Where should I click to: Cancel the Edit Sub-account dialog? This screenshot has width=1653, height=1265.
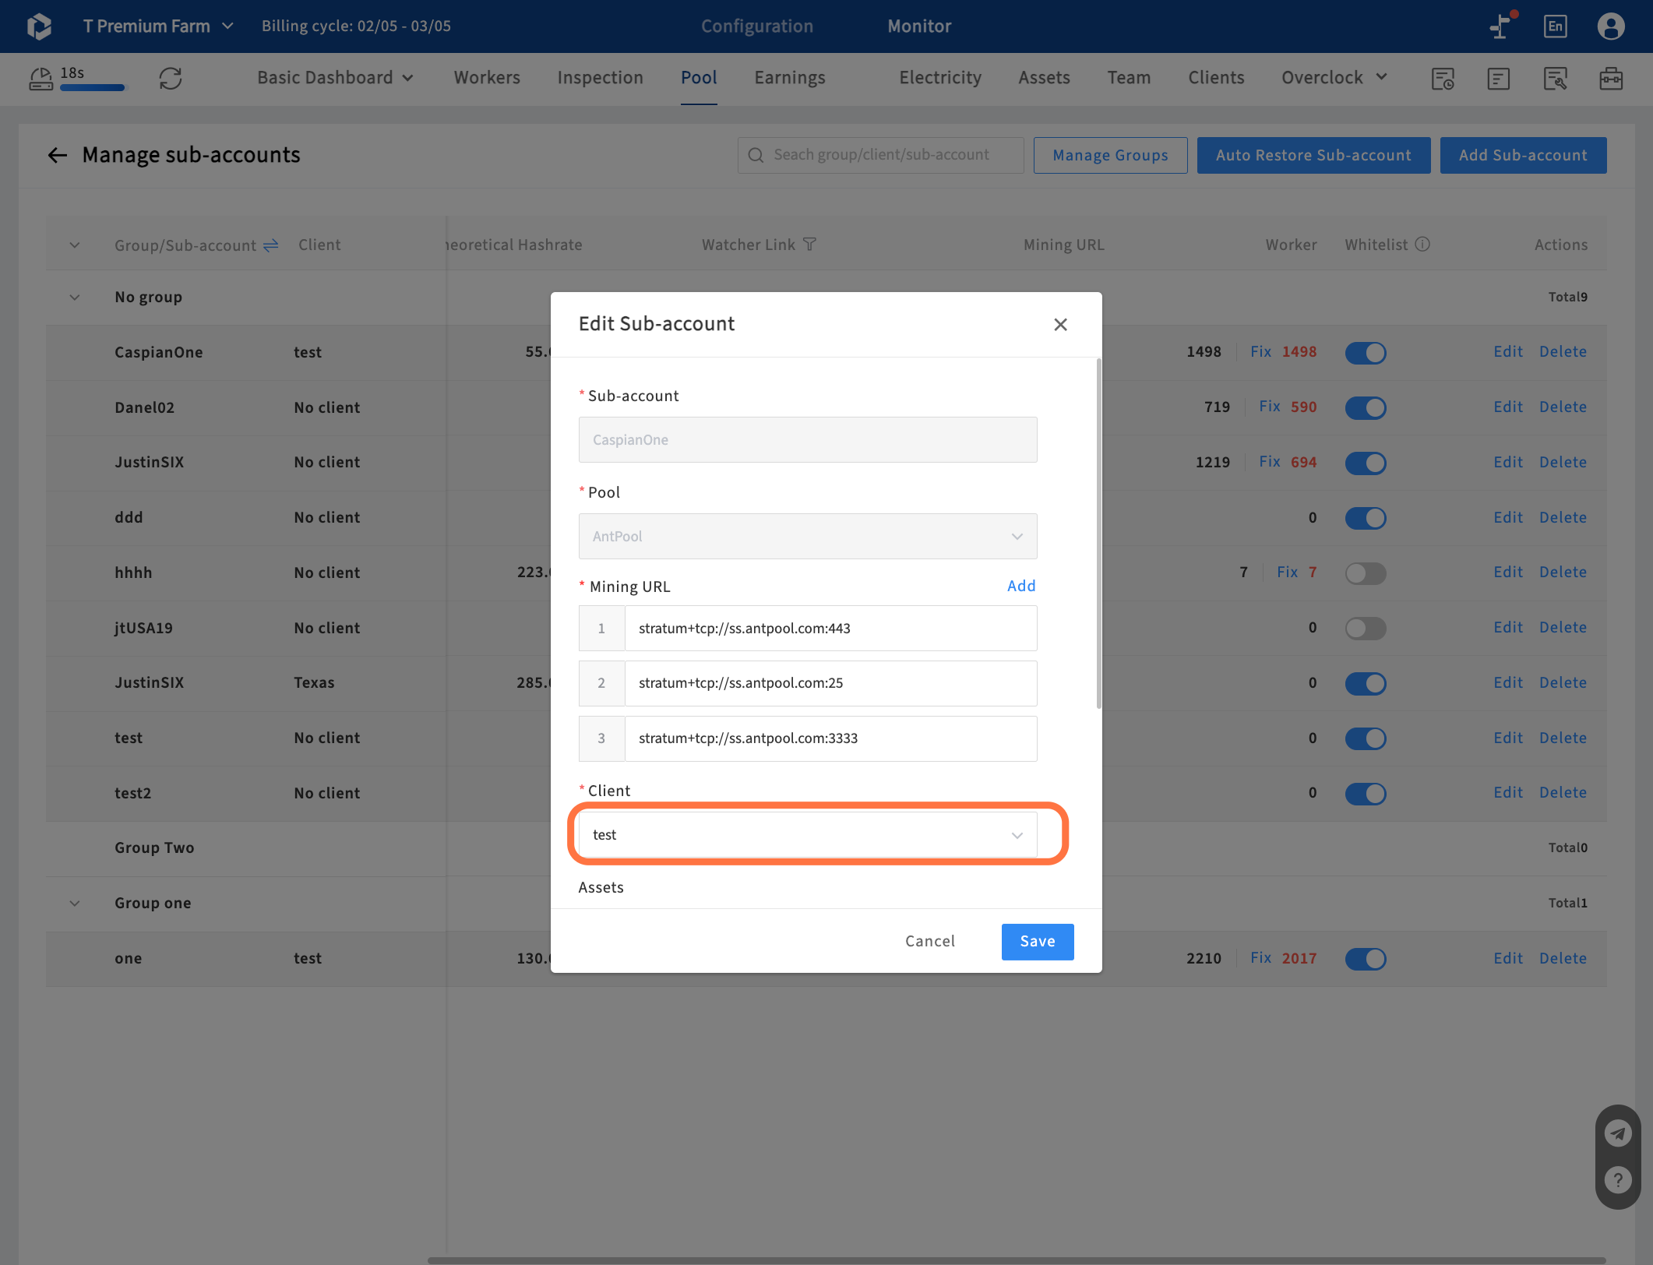(930, 941)
